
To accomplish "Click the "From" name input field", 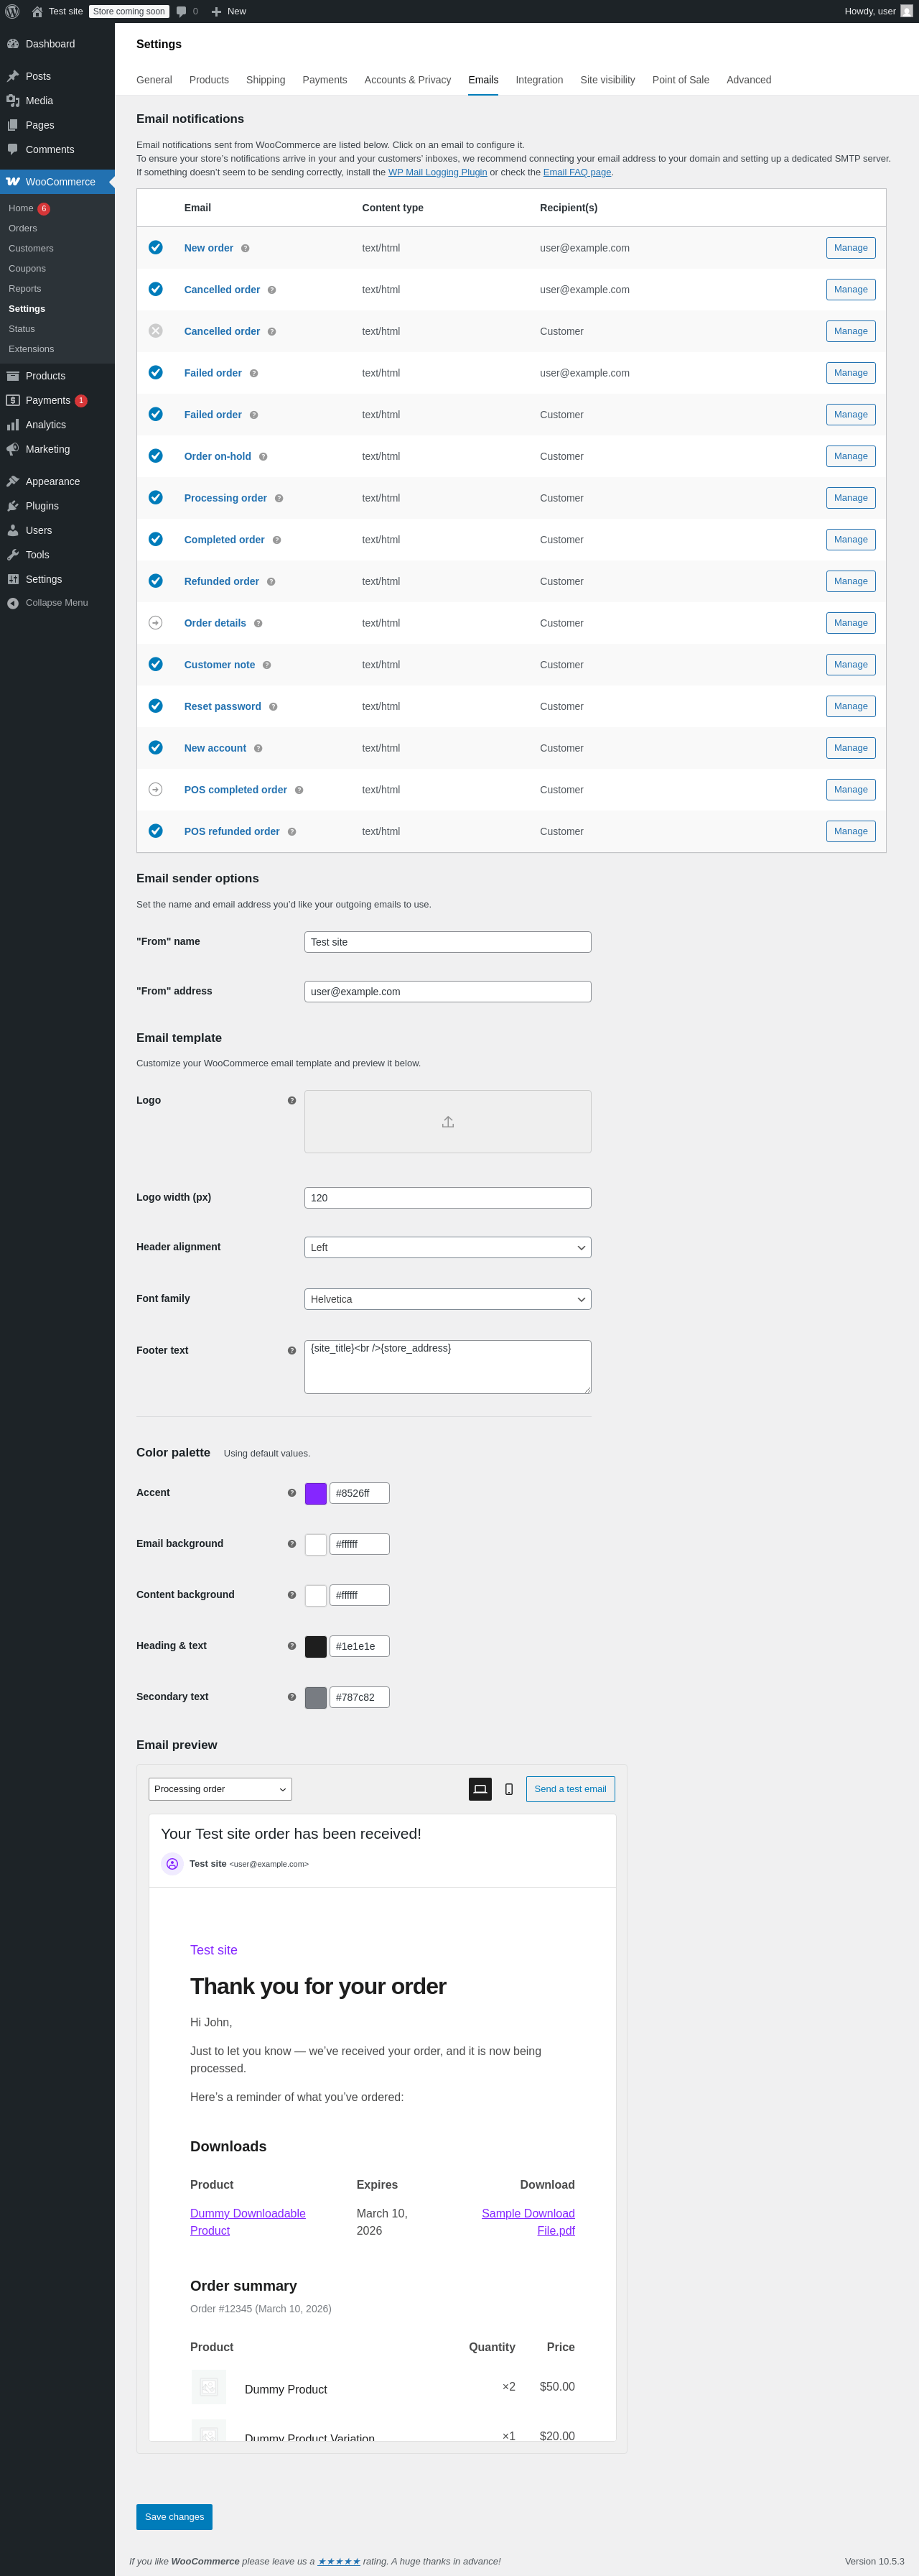I will point(447,942).
